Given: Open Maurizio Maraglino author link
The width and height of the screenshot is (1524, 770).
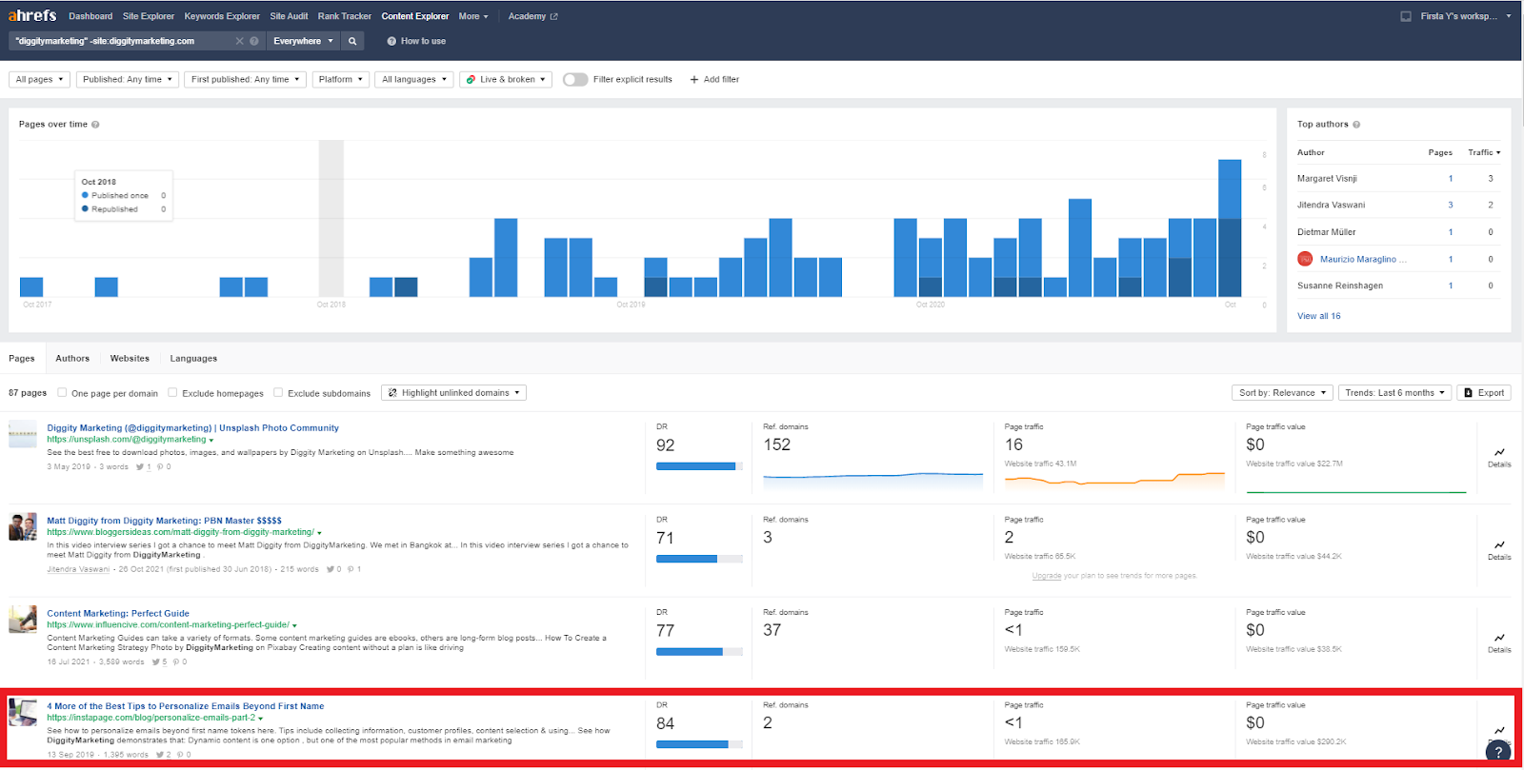Looking at the screenshot, I should (1362, 259).
